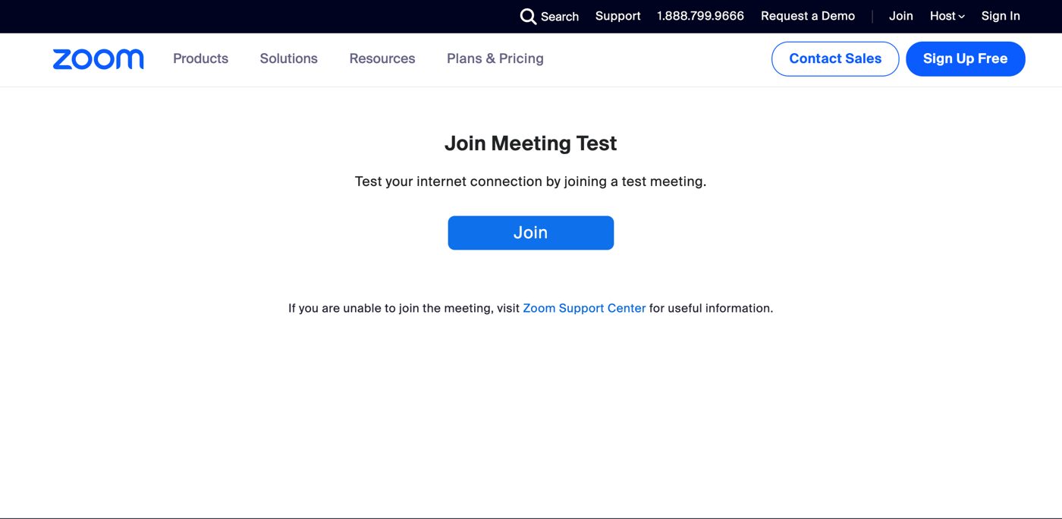Open the Resources menu
This screenshot has height=519, width=1062.
pos(382,58)
